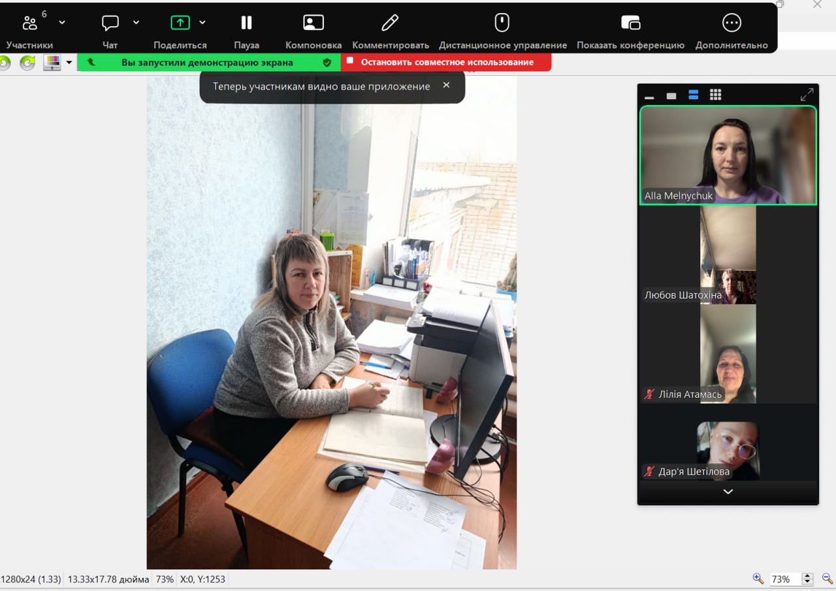The width and height of the screenshot is (836, 591).
Task: Dismiss the Теперь участникам видно notification
Action: (x=446, y=85)
